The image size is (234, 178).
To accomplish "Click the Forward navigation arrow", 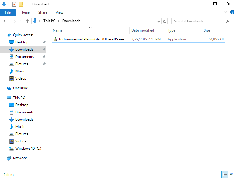I will pos(14,21).
